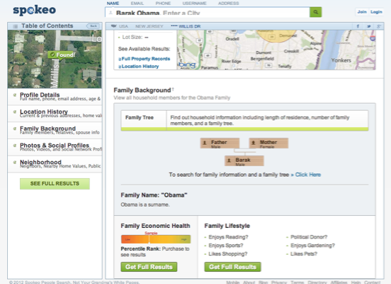Switch to the EMAIL search tab

click(x=137, y=4)
